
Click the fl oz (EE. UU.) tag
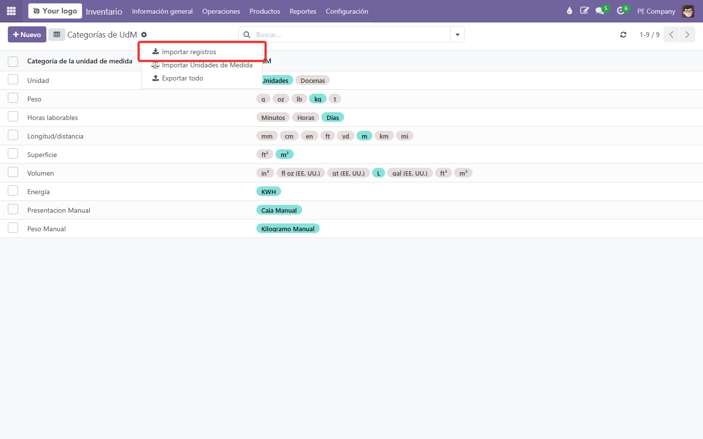[x=301, y=173]
